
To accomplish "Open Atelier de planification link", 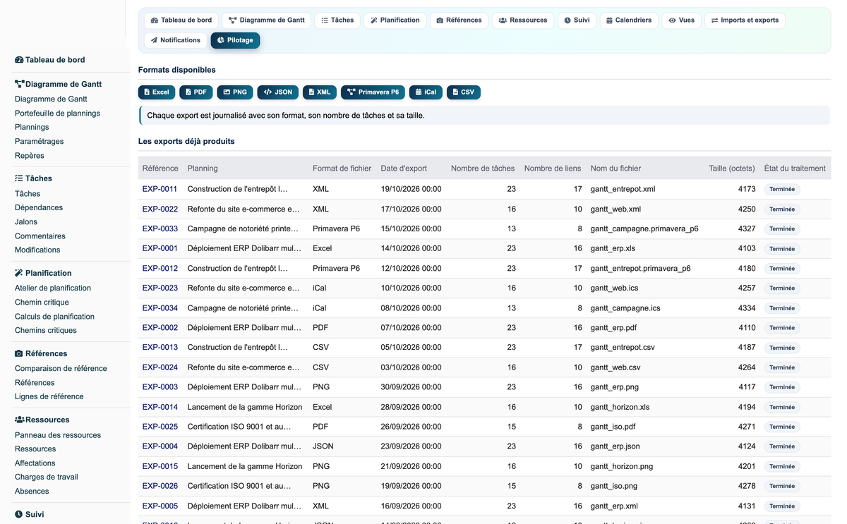I will pos(53,288).
